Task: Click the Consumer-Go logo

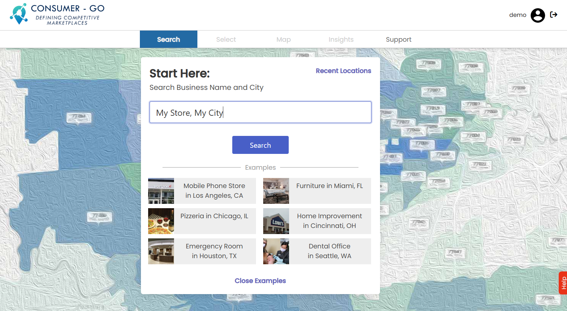Action: 57,14
